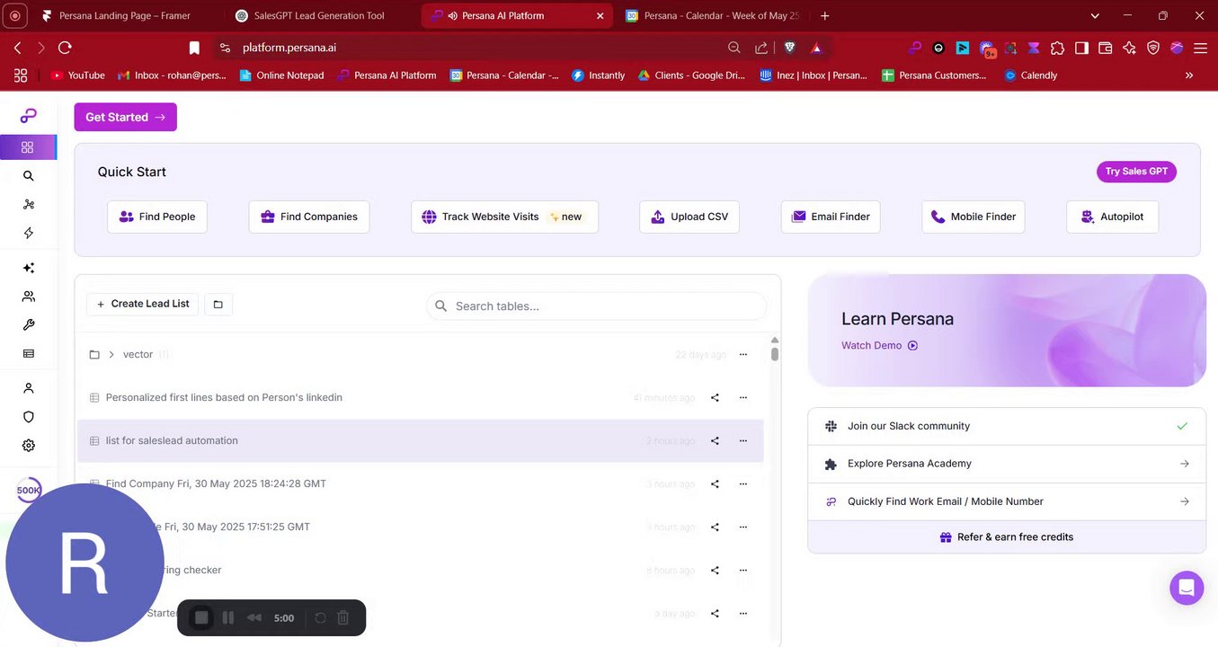This screenshot has height=647, width=1218.
Task: Open the people group icon in sidebar
Action: (29, 297)
